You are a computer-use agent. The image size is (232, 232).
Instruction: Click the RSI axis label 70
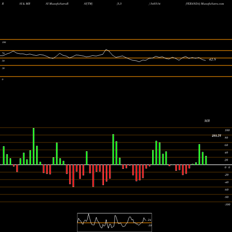3,53
